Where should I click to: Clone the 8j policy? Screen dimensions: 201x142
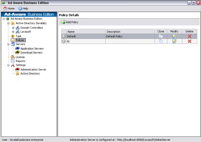pos(161,41)
